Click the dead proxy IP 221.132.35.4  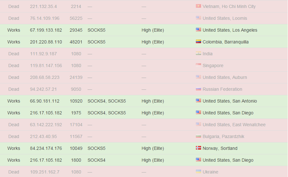coord(43,6)
